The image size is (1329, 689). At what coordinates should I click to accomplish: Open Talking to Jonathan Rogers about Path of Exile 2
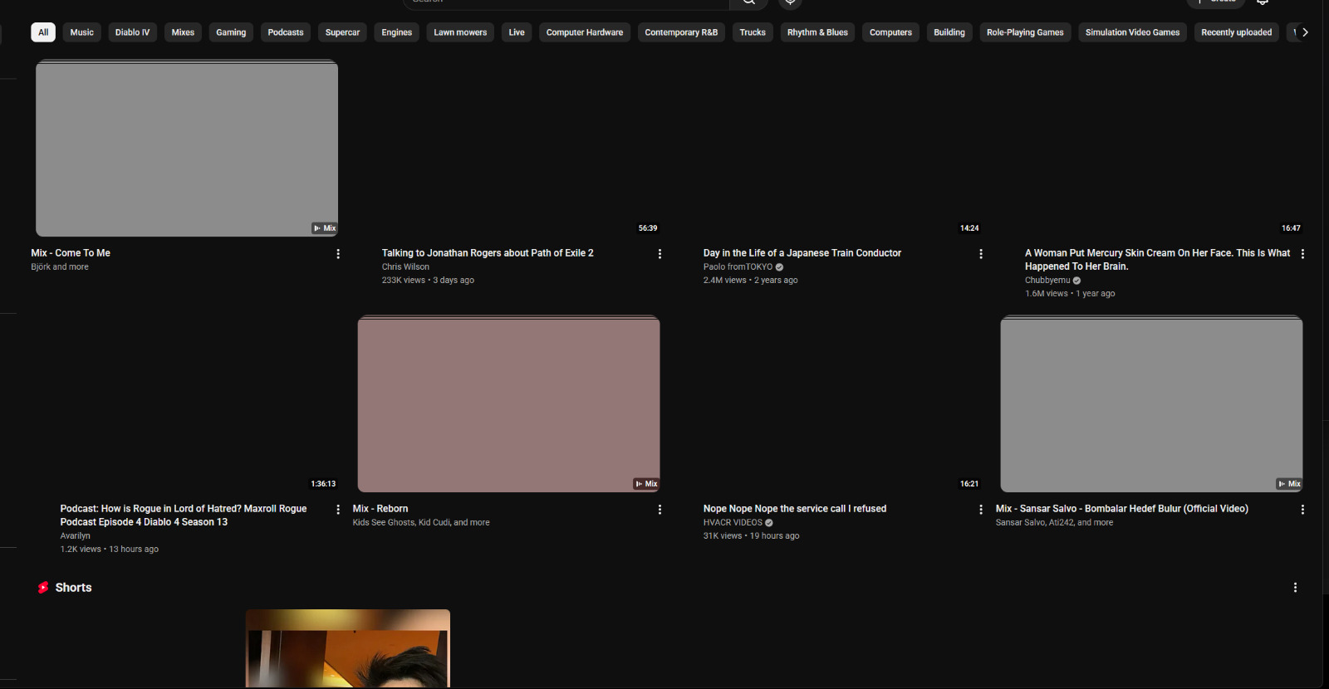488,253
